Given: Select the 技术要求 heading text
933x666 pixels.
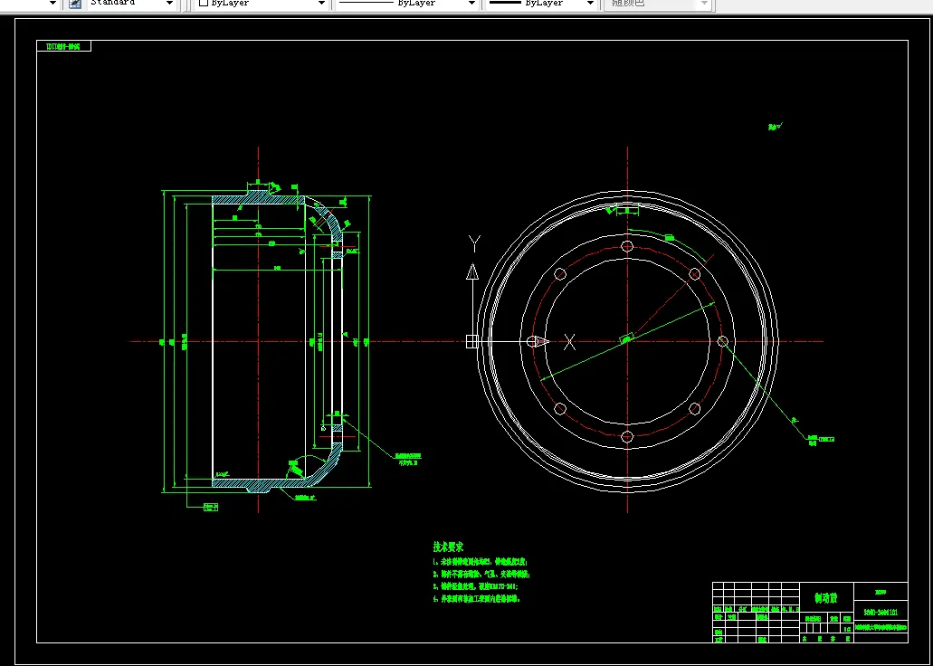Looking at the screenshot, I should click(448, 547).
